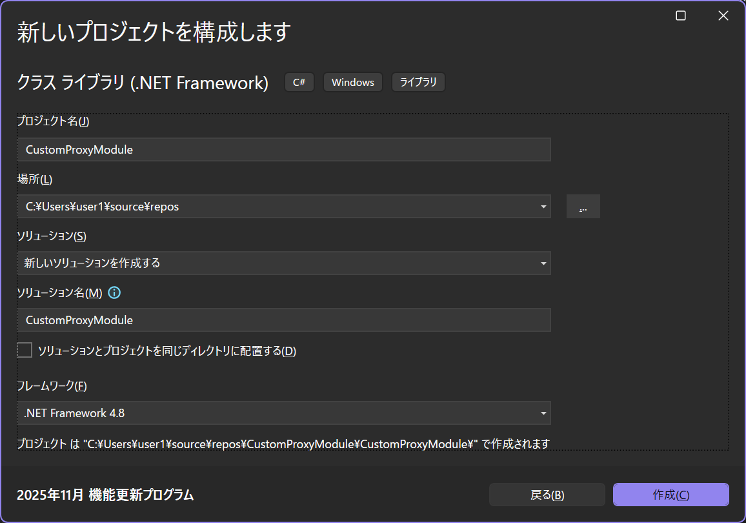Click into the プロジェクト名 text field
746x523 pixels.
[284, 150]
